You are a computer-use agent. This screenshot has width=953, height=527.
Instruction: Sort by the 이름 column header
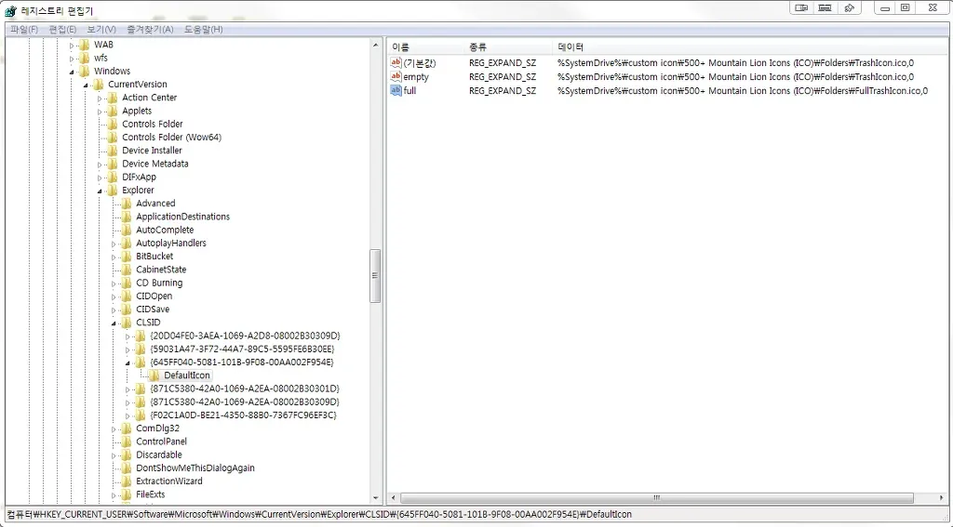point(426,46)
